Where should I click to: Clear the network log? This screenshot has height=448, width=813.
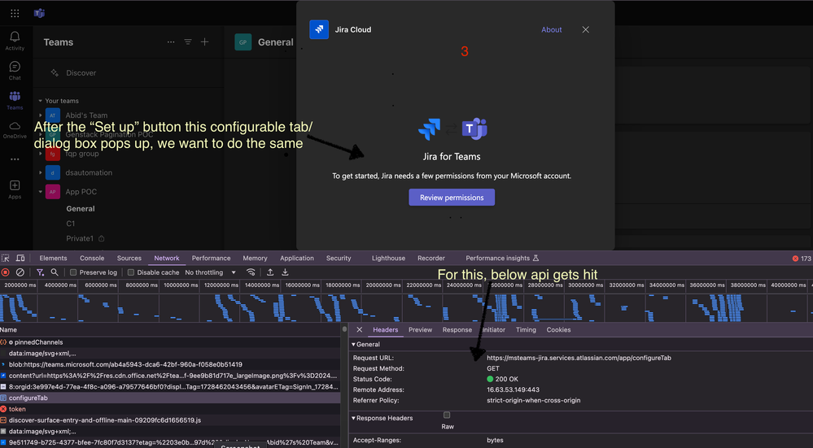pyautogui.click(x=20, y=272)
